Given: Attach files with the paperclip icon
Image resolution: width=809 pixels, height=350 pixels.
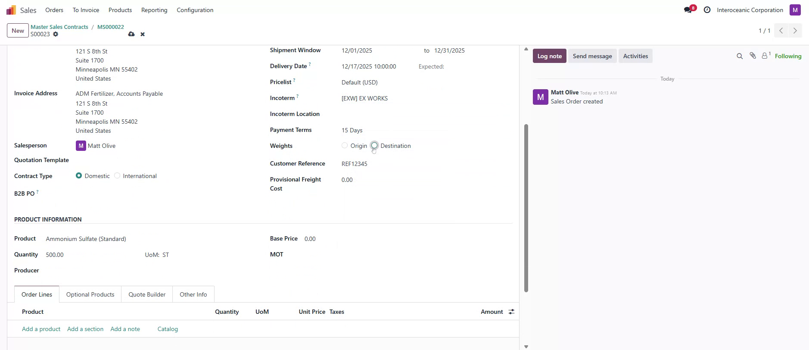Looking at the screenshot, I should (x=753, y=56).
